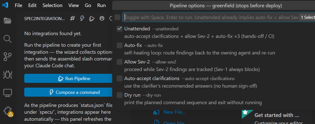Click the --auto-accept-clarifications flag text
Screen dimensions: 315x124
pos(208,79)
